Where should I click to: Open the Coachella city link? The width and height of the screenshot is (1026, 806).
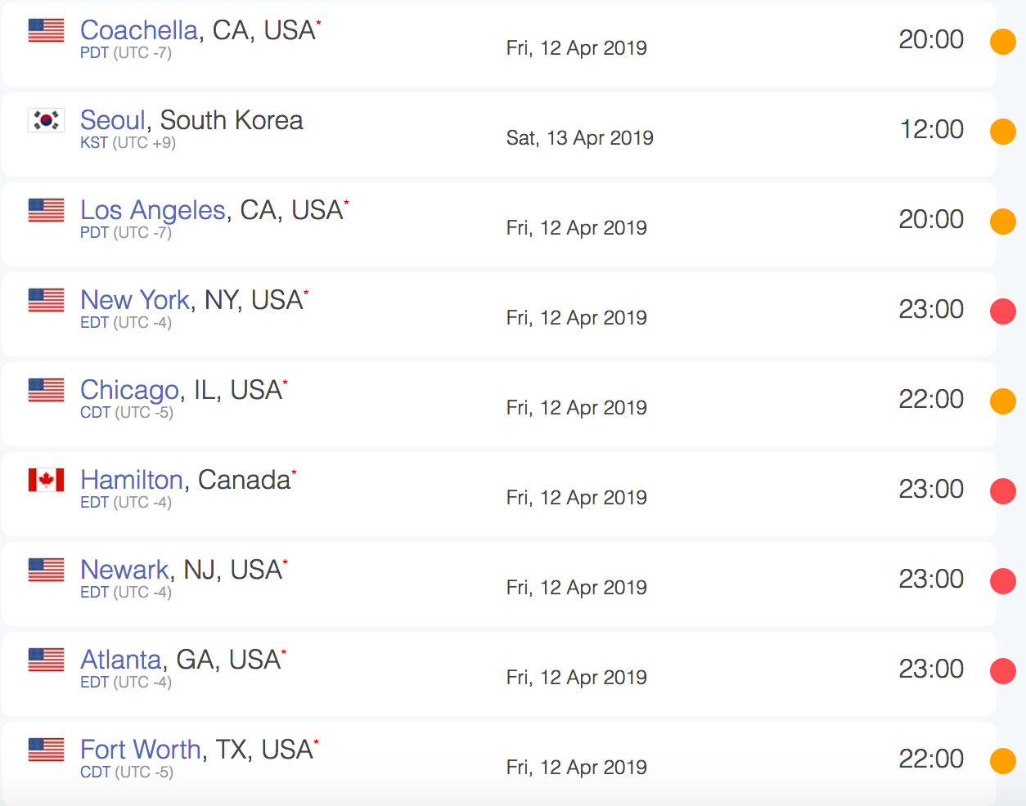tap(139, 30)
